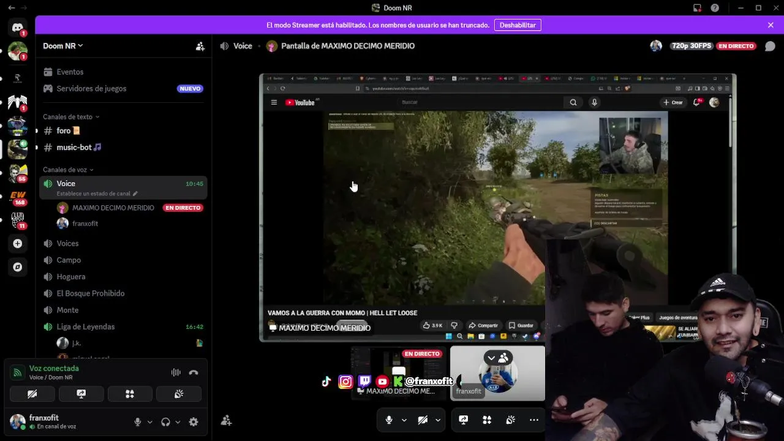This screenshot has height=441, width=784.
Task: Click the Deshabilitar streamer mode button
Action: (x=518, y=25)
